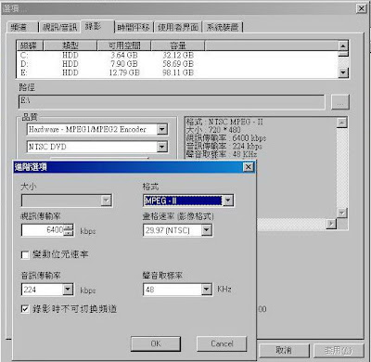Select drive D: row in list
The image size is (371, 362).
[x=177, y=64]
